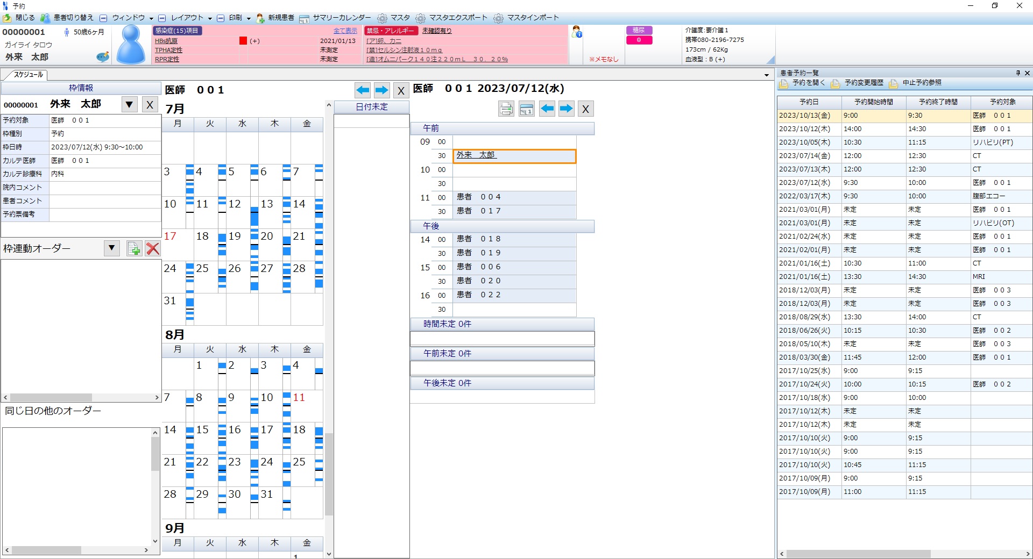Expand the ウィンドウ dropdown menu
Screen dimensions: 1033x559
tap(151, 18)
